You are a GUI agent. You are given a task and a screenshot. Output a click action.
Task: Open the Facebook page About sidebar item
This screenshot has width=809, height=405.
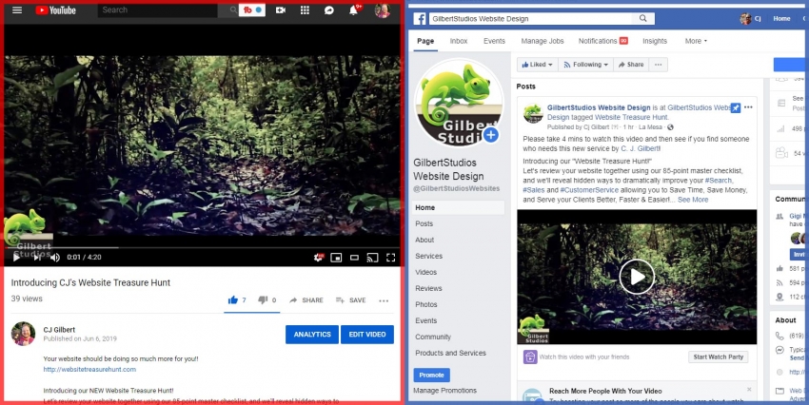pos(424,240)
